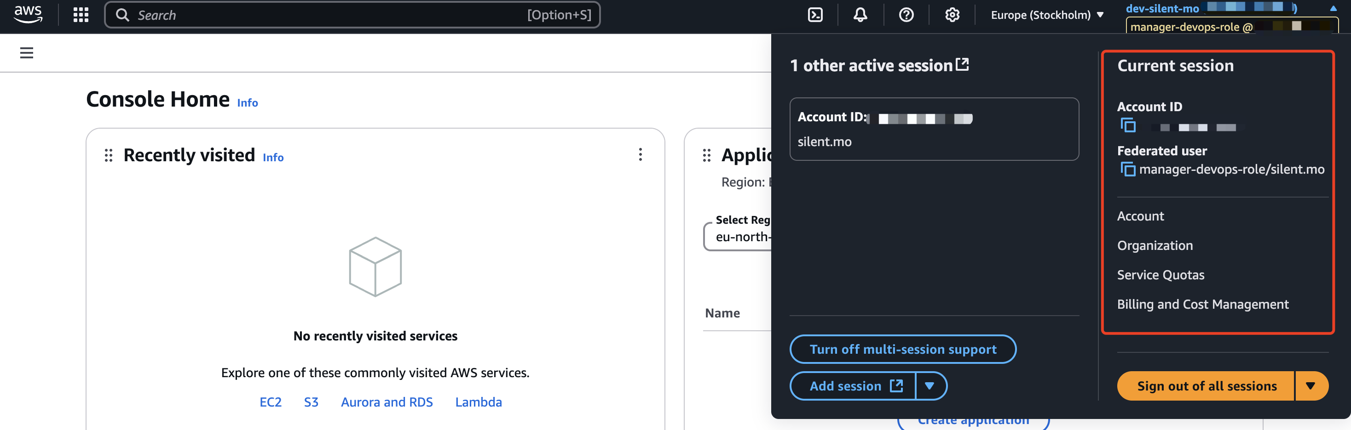This screenshot has width=1351, height=430.
Task: Open the Organization menu item
Action: coord(1155,246)
